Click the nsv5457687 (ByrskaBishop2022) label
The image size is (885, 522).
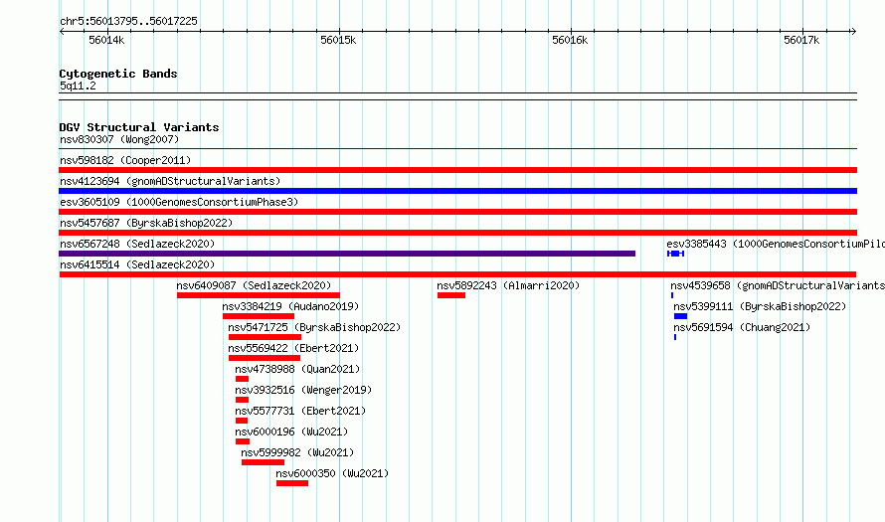click(x=146, y=223)
